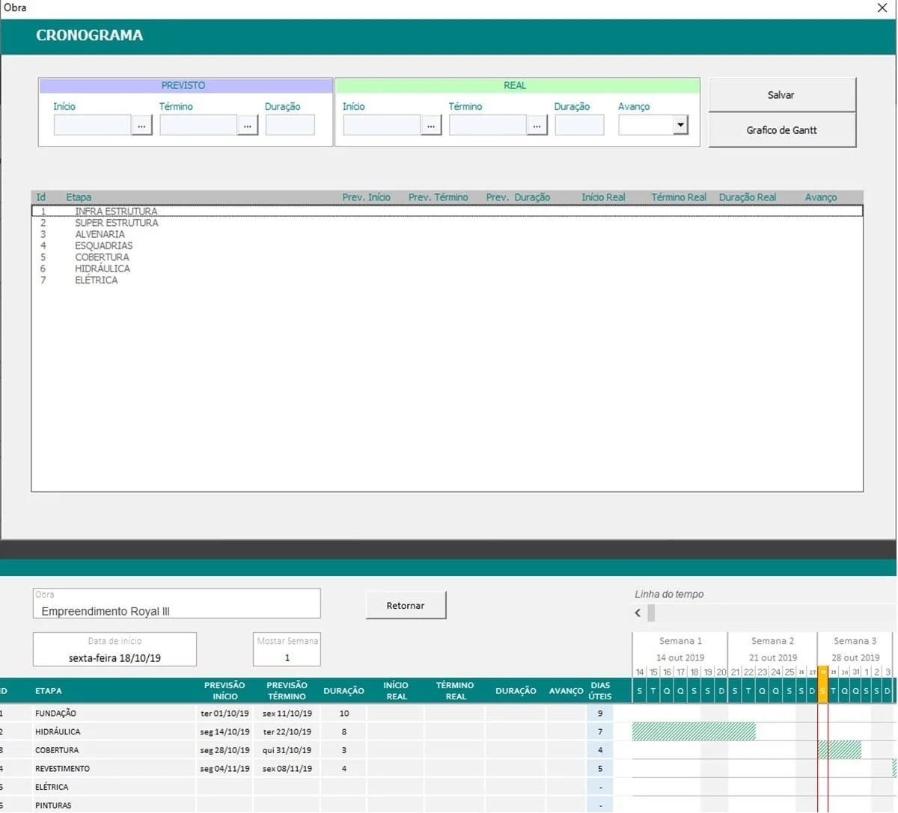Image resolution: width=898 pixels, height=813 pixels.
Task: Close the Obra window
Action: point(882,7)
